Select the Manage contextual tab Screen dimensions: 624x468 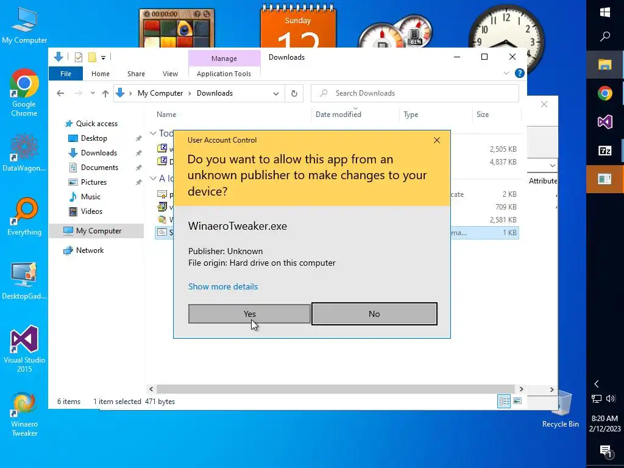224,58
